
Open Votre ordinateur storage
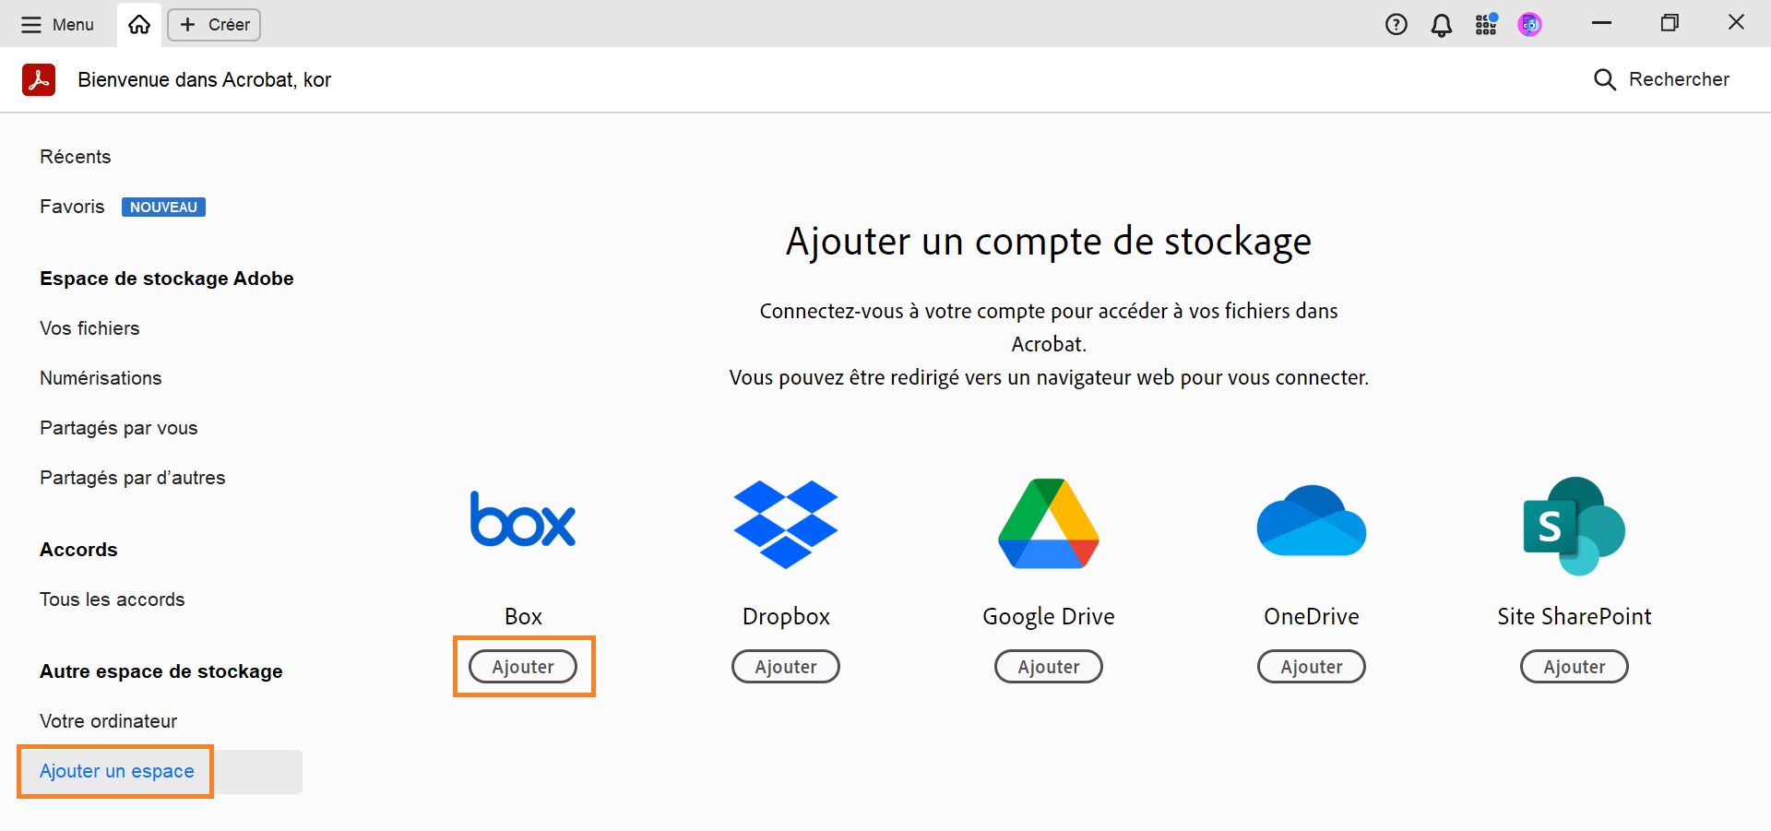pos(107,720)
